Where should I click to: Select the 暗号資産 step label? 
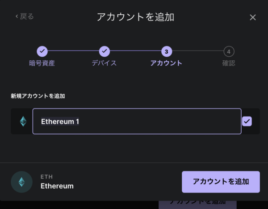[42, 63]
